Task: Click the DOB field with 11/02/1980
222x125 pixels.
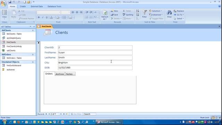Action: click(x=95, y=68)
